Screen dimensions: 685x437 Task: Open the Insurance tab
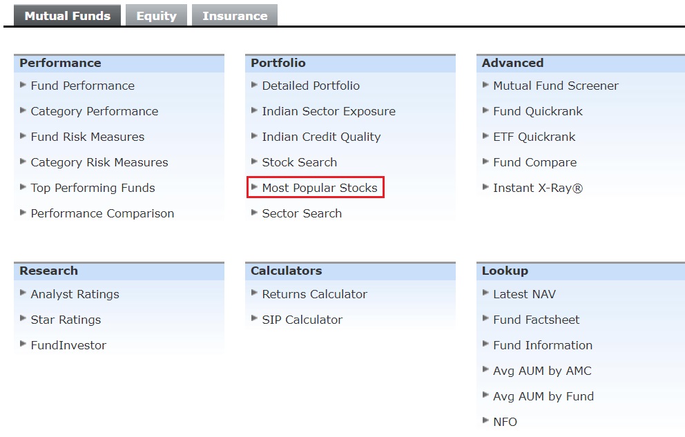tap(235, 16)
